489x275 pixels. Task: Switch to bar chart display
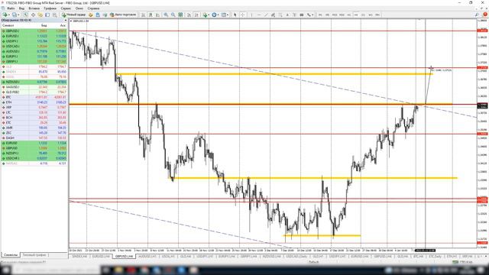point(143,15)
